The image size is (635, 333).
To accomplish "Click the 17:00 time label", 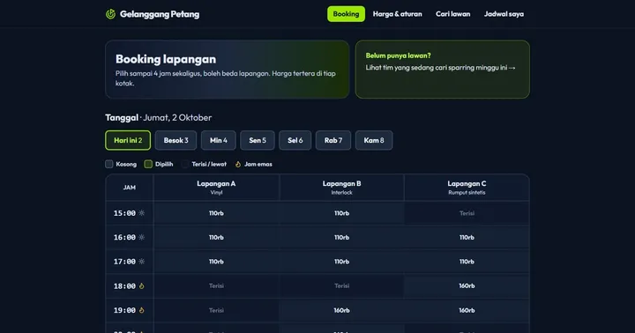I will (x=124, y=262).
